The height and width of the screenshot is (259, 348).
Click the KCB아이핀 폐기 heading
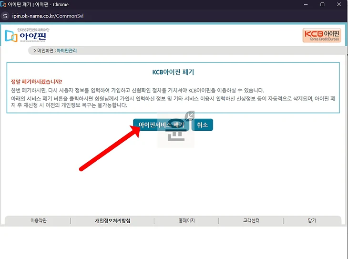point(173,72)
